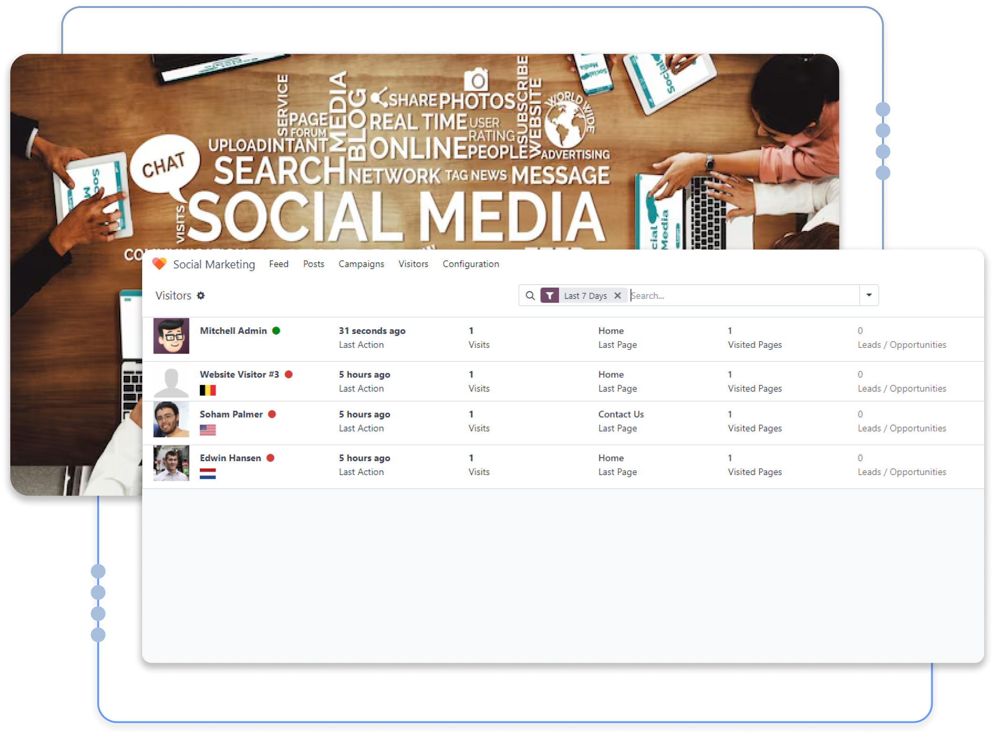The image size is (993, 736).
Task: Click the Visitors tab
Action: 414,264
